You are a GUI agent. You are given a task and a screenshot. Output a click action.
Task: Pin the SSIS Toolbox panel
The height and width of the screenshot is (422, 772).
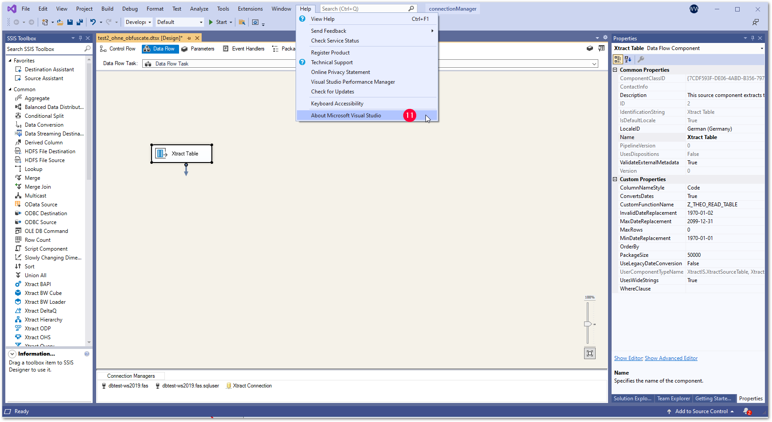point(80,38)
